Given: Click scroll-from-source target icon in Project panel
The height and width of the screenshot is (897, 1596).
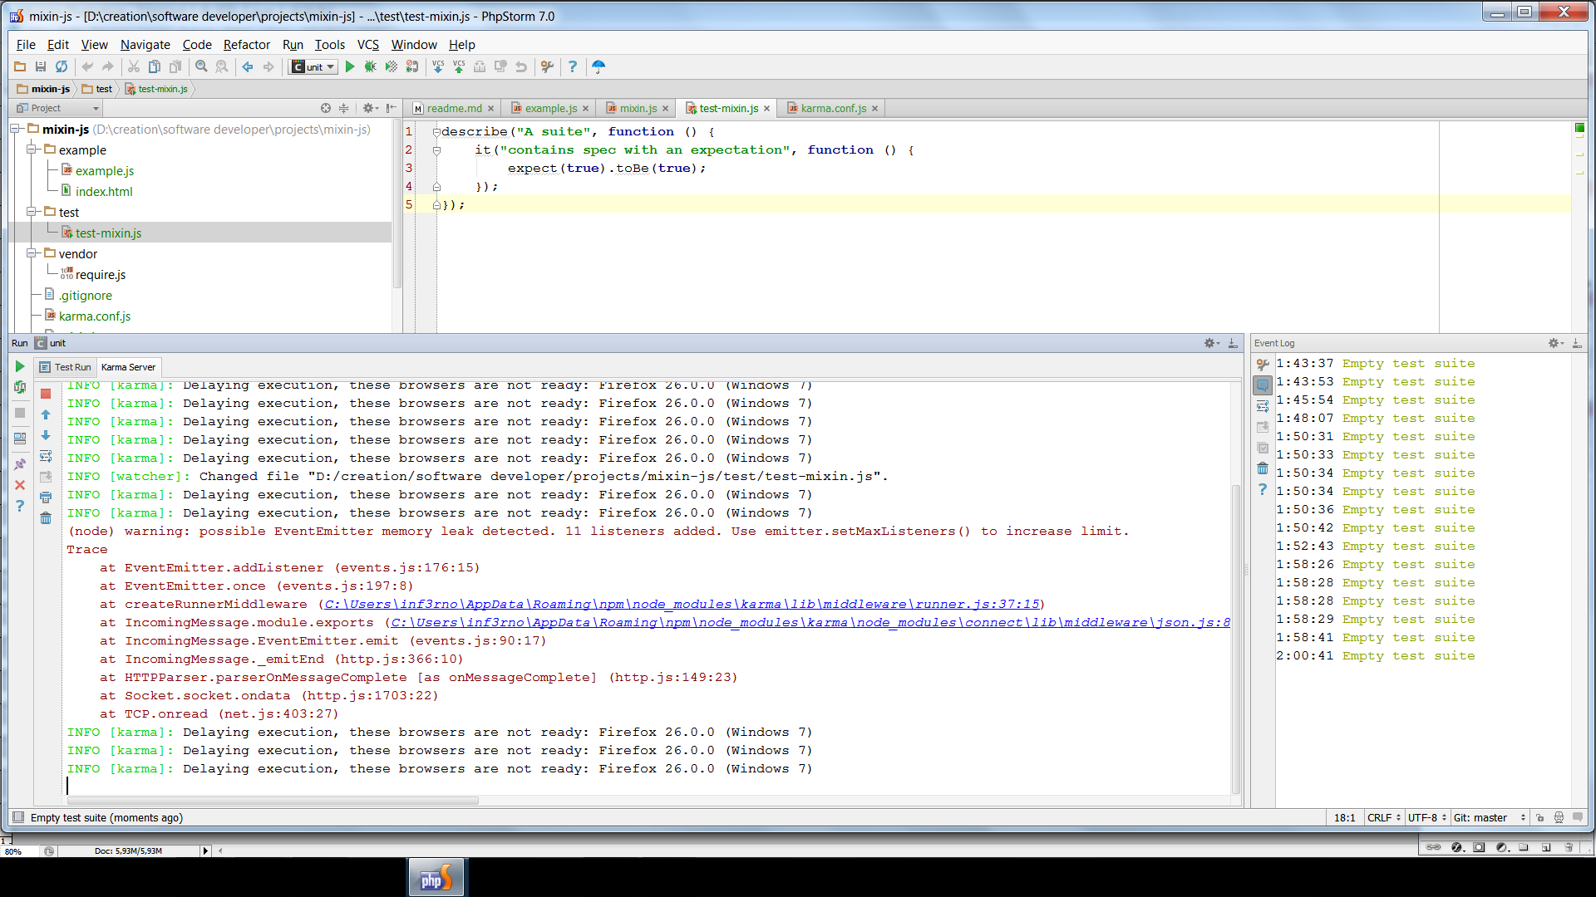Looking at the screenshot, I should click(x=326, y=108).
